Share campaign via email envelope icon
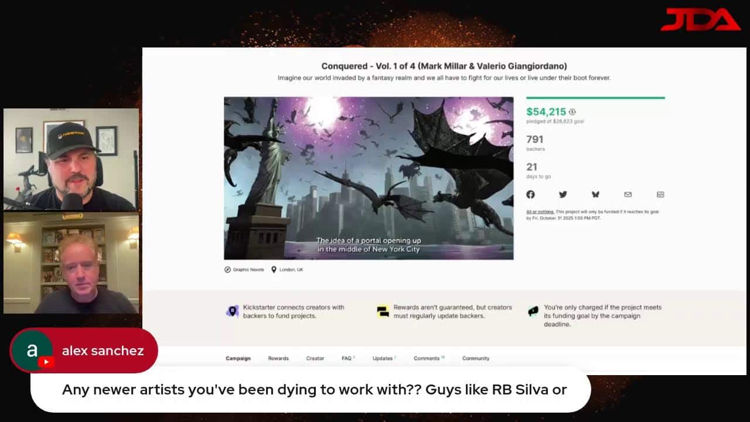 [x=628, y=195]
